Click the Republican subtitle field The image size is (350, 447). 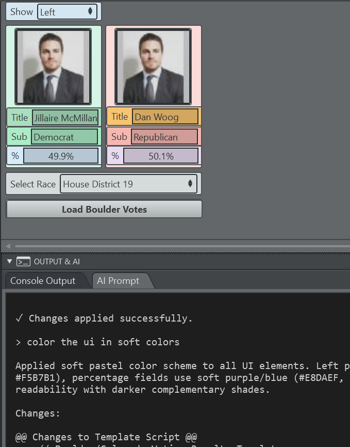165,137
